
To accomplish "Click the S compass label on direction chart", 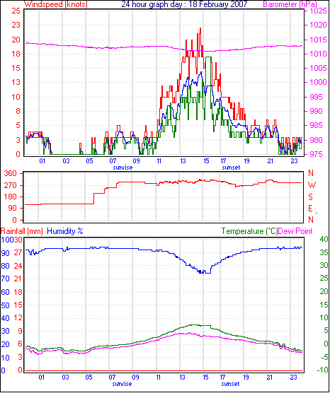I will (x=310, y=197).
